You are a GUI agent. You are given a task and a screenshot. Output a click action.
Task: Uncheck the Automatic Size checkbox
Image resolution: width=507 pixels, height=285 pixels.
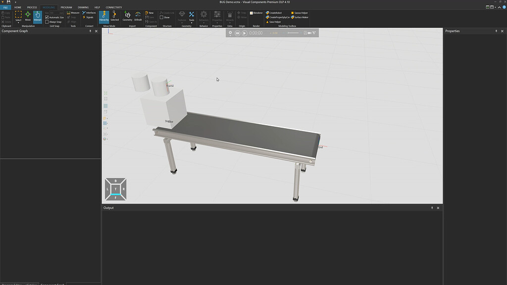(47, 17)
